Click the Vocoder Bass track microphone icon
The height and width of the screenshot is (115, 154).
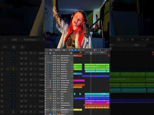50,85
